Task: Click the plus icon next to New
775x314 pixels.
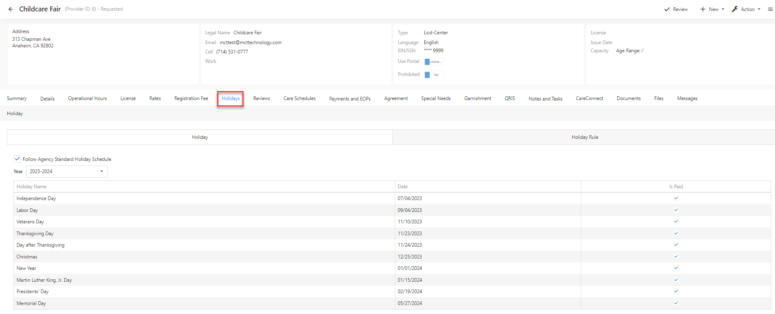Action: [x=703, y=9]
